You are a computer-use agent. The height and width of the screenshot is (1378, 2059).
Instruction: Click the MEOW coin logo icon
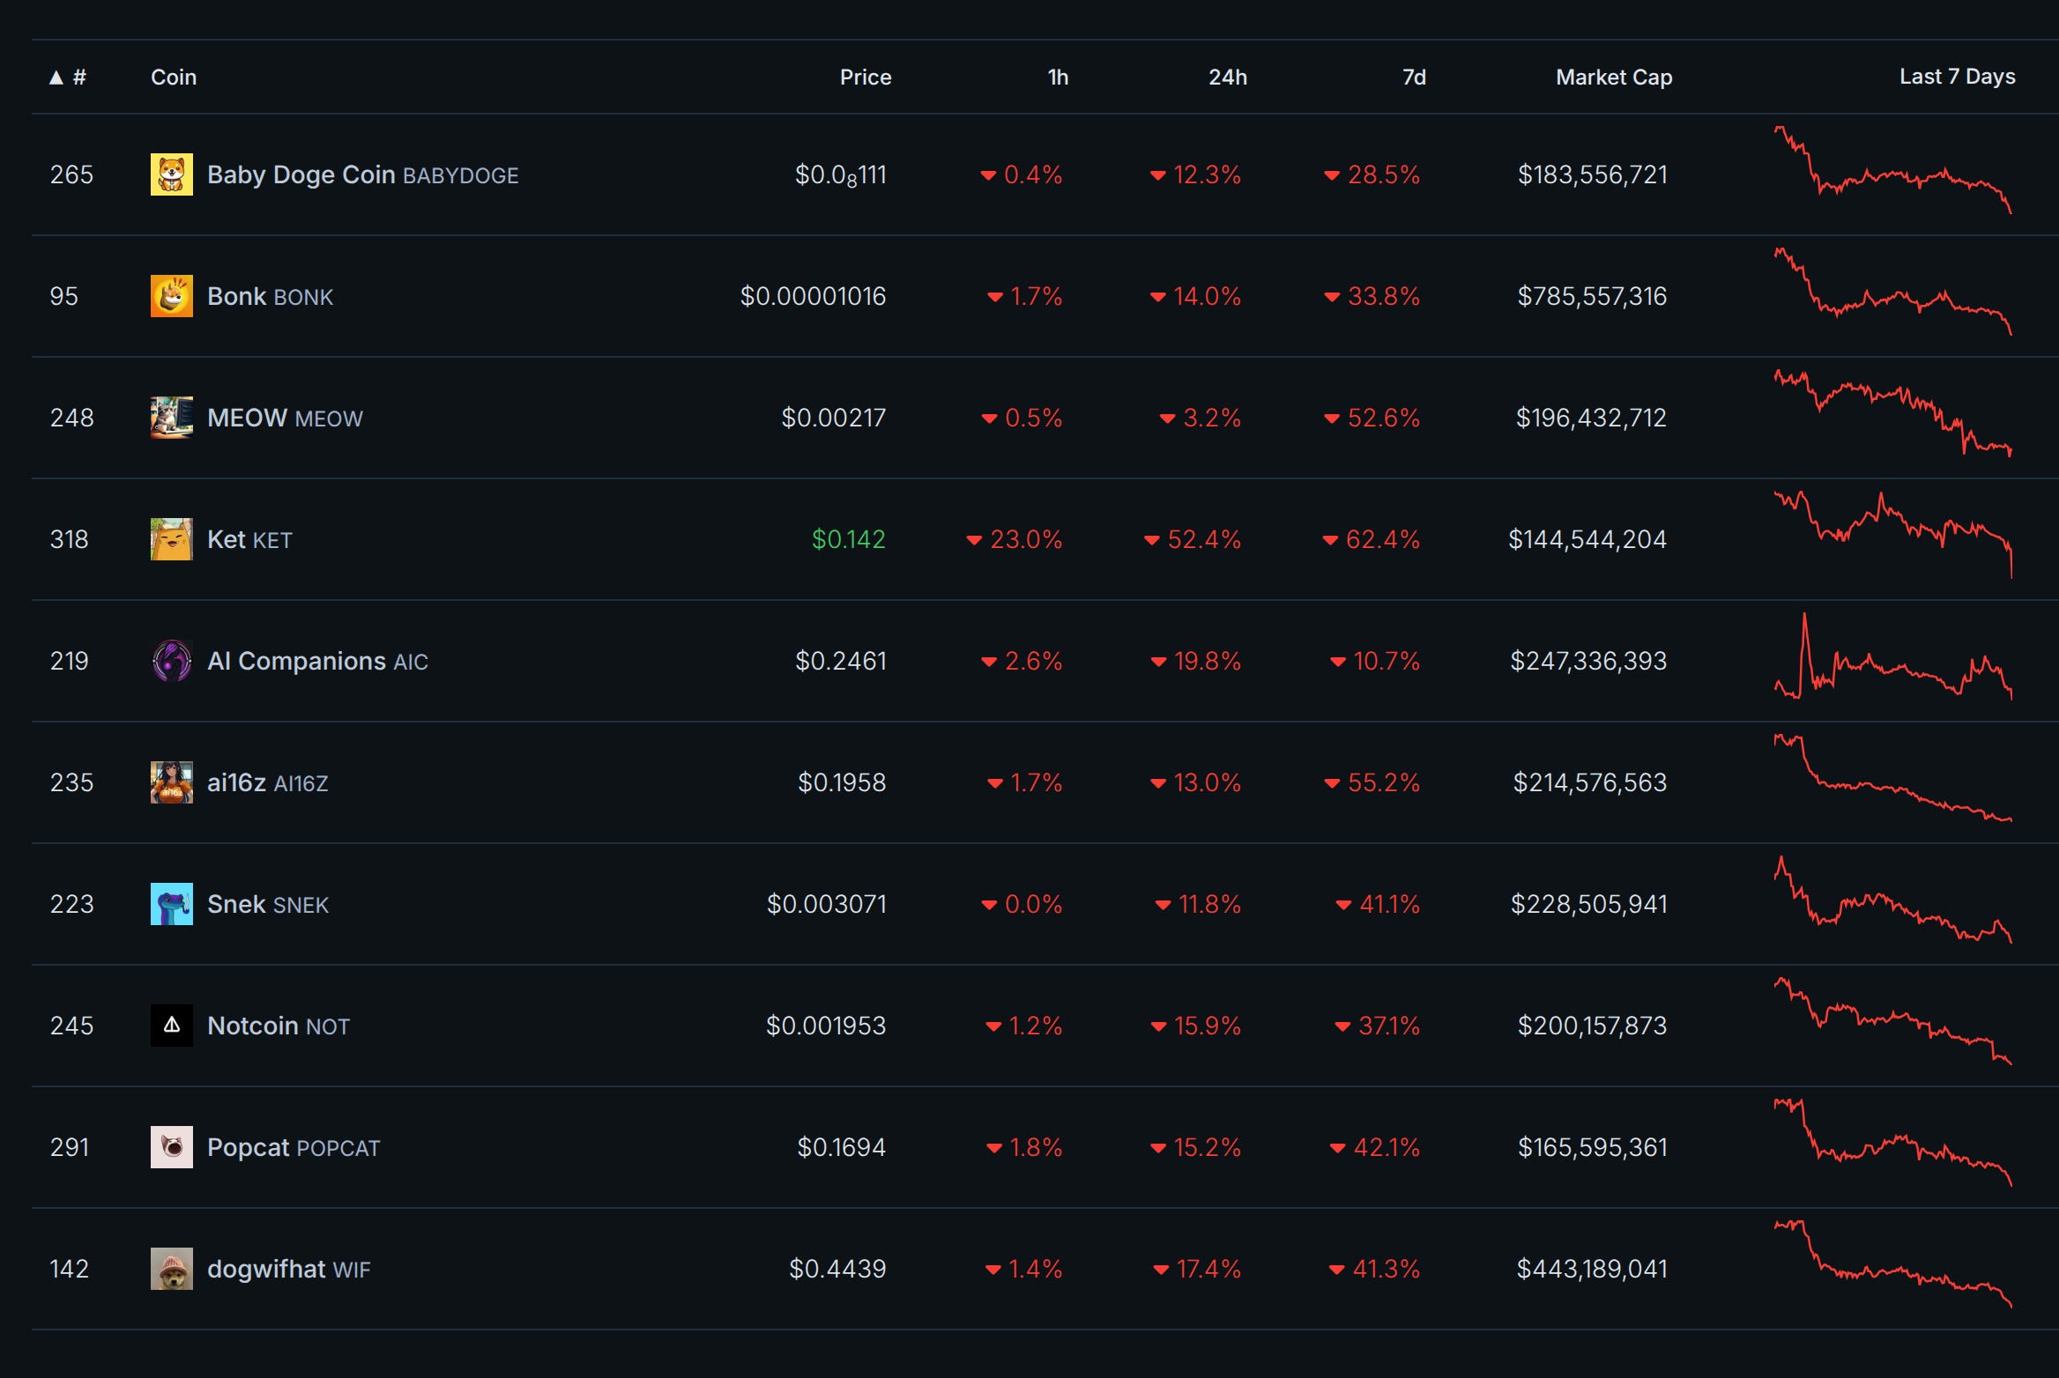click(x=171, y=418)
